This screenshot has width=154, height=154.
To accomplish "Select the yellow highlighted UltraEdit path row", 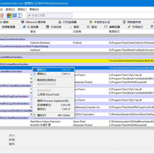I will 77,61.
